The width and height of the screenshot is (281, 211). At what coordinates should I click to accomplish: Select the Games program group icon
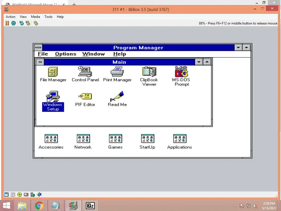point(115,141)
